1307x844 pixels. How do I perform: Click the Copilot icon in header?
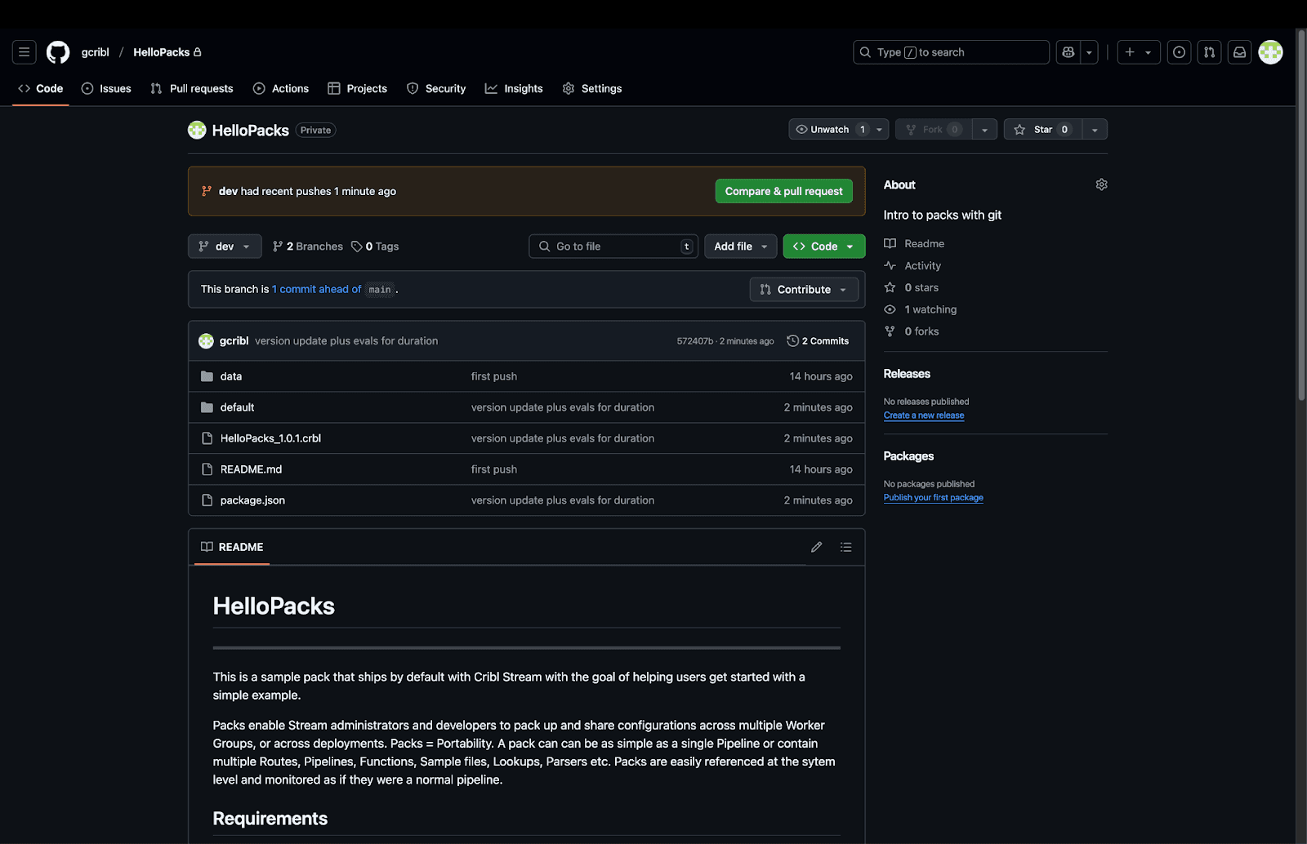[x=1068, y=52]
